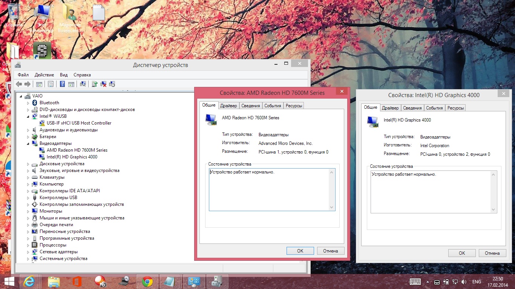Expand the Bluetooth device category
The height and width of the screenshot is (289, 515).
(x=28, y=103)
